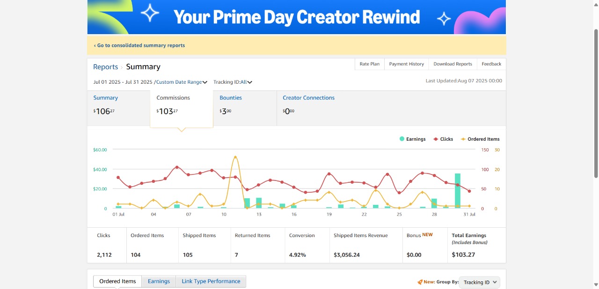
Task: Click the Returned Items value 7
Action: [x=236, y=255]
